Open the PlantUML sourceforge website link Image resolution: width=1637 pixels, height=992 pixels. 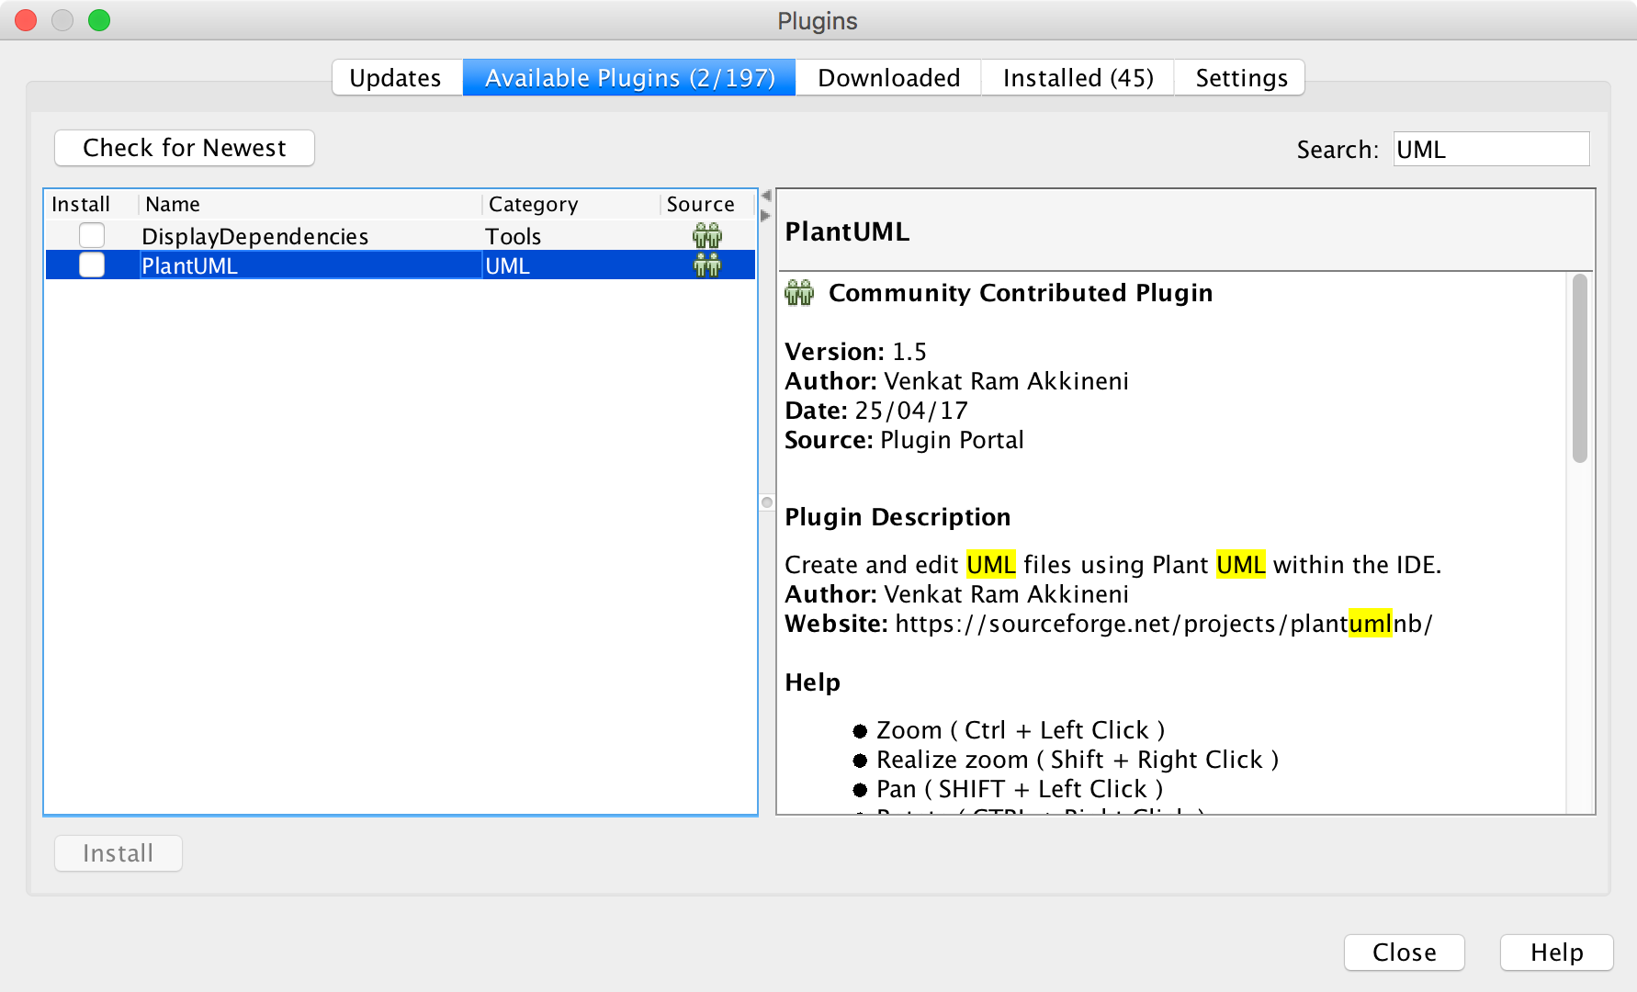pos(1162,624)
